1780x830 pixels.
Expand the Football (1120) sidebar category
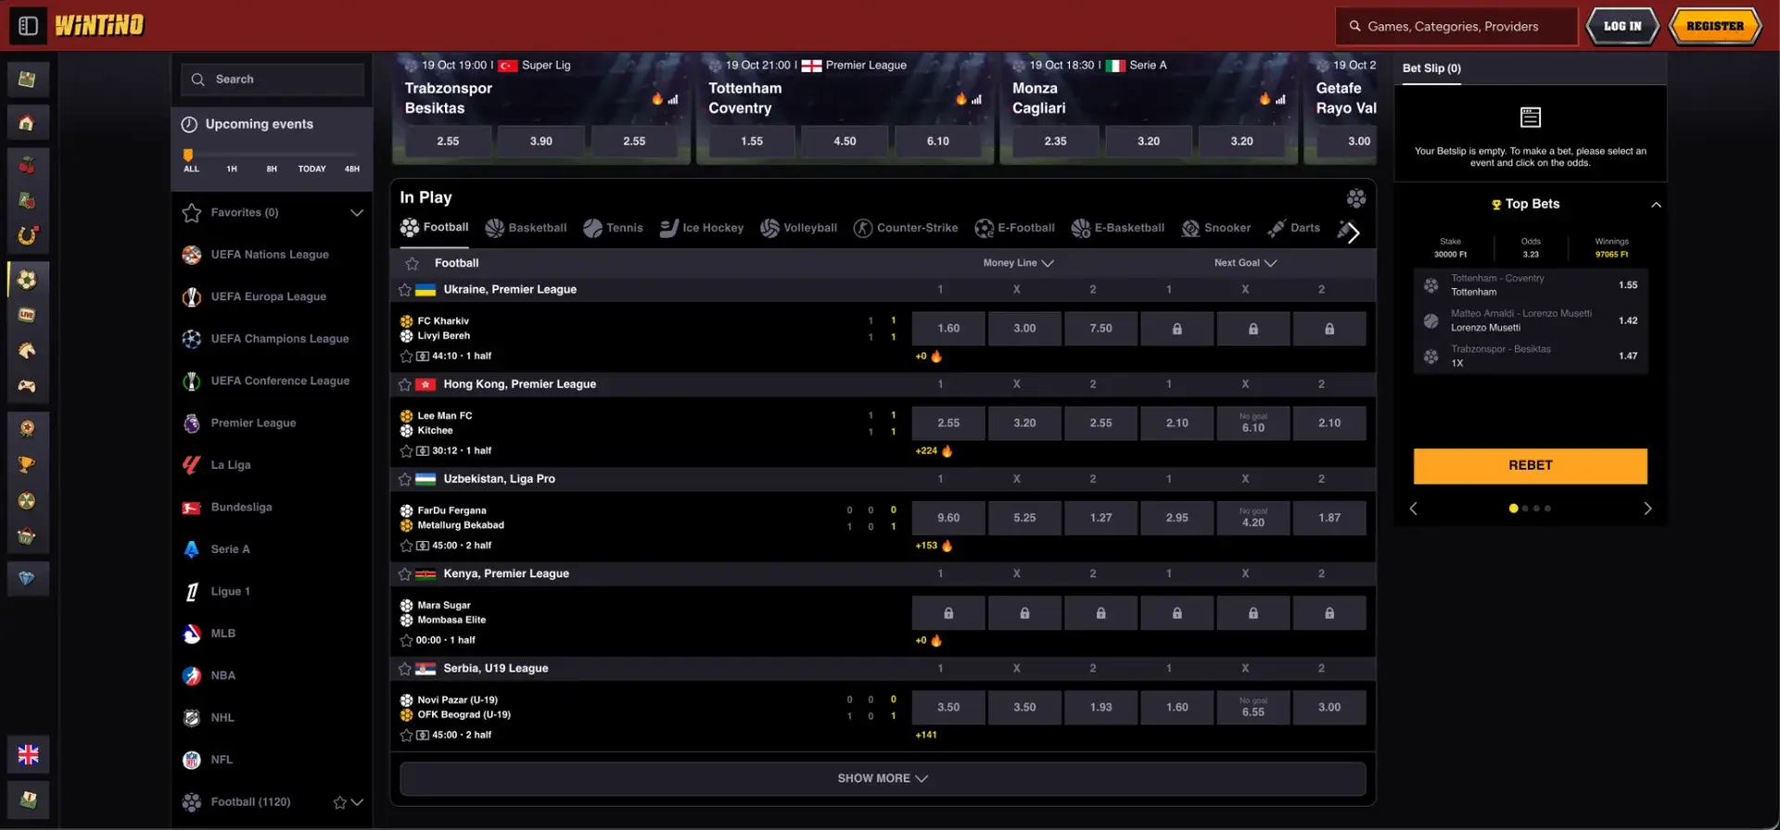coord(358,802)
